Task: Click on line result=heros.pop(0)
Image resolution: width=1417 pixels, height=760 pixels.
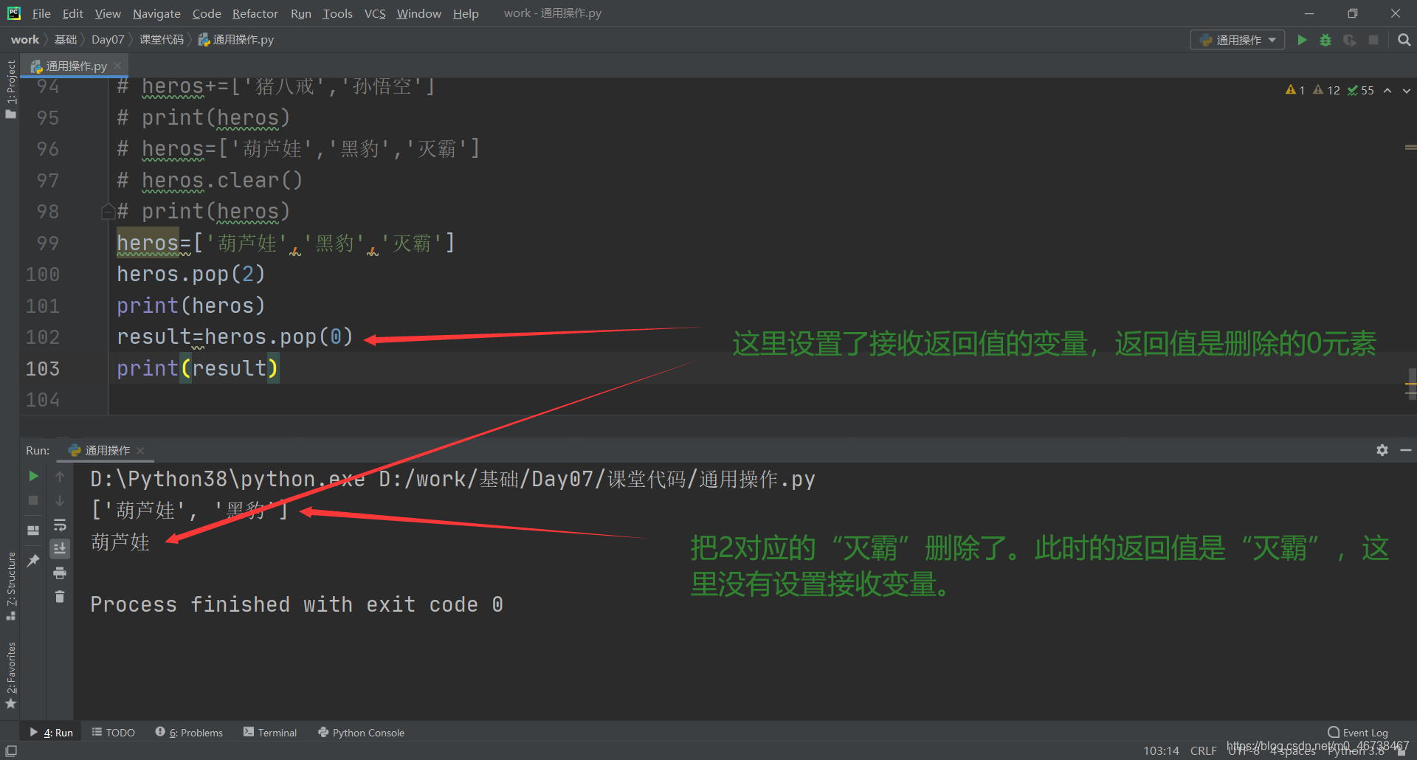Action: coord(235,337)
